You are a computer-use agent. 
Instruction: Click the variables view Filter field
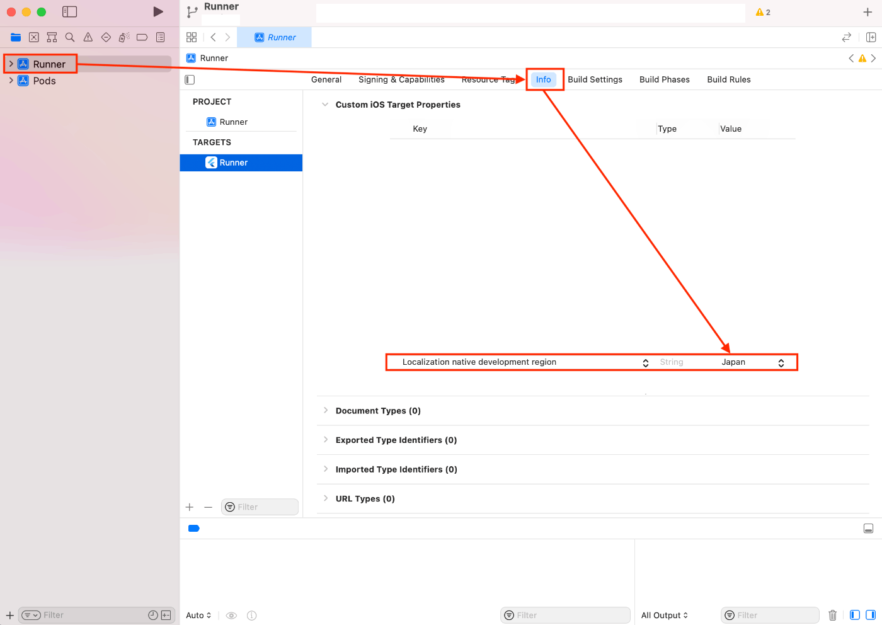point(565,616)
